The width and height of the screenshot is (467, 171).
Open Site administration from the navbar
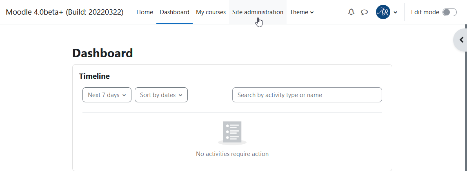[x=258, y=12]
